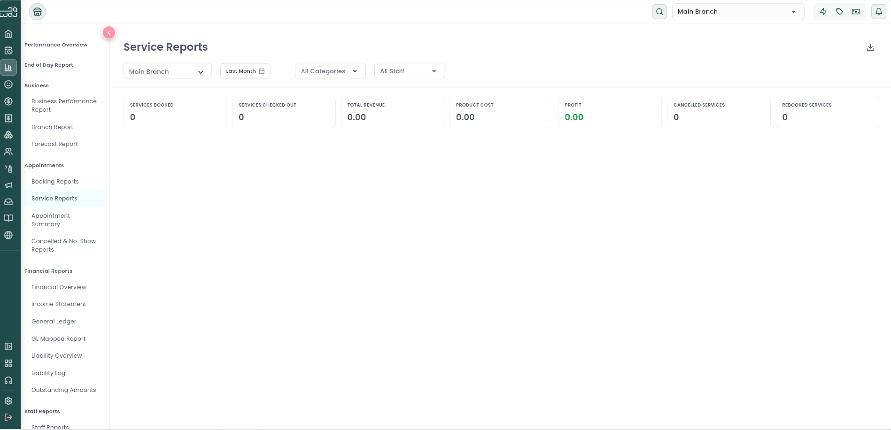Open the settings gear icon
Viewport: 891px width, 430px height.
click(x=8, y=401)
